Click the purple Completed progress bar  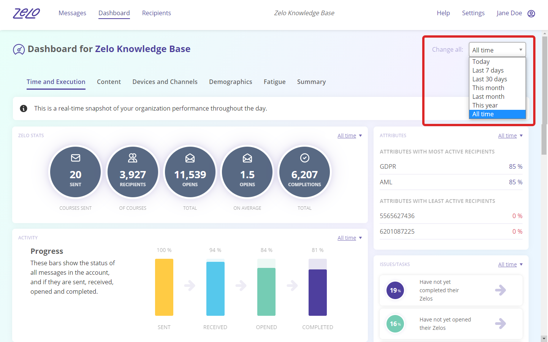pyautogui.click(x=318, y=293)
